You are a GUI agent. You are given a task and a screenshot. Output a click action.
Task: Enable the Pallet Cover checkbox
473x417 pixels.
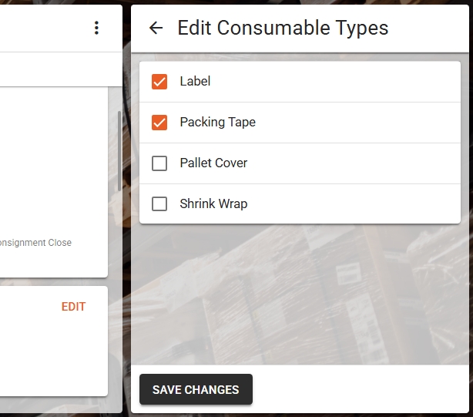click(159, 163)
